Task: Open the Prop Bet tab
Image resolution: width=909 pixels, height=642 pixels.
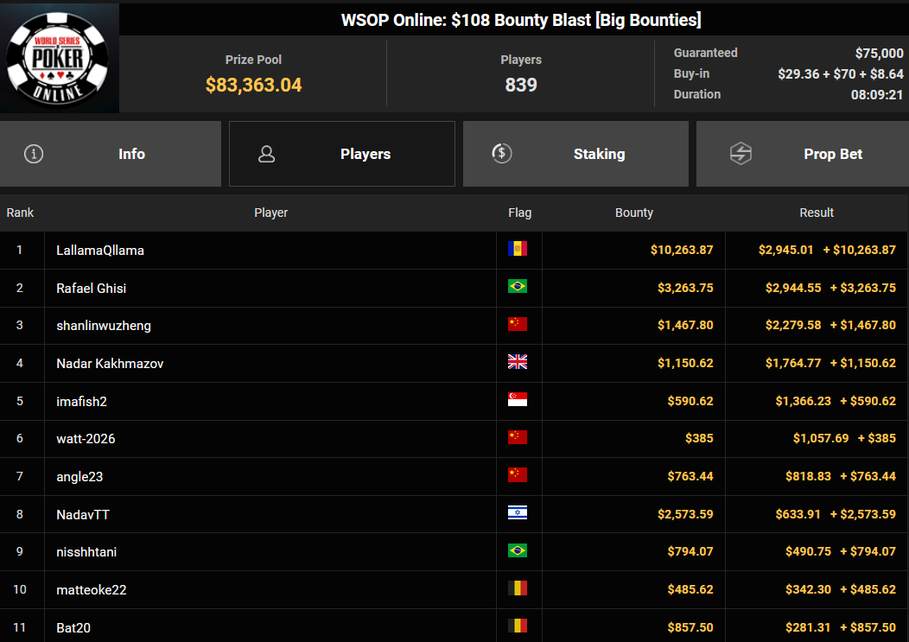Action: click(x=803, y=154)
